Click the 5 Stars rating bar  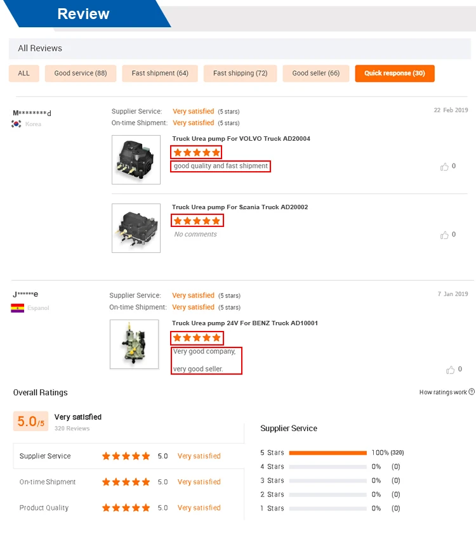pos(327,453)
